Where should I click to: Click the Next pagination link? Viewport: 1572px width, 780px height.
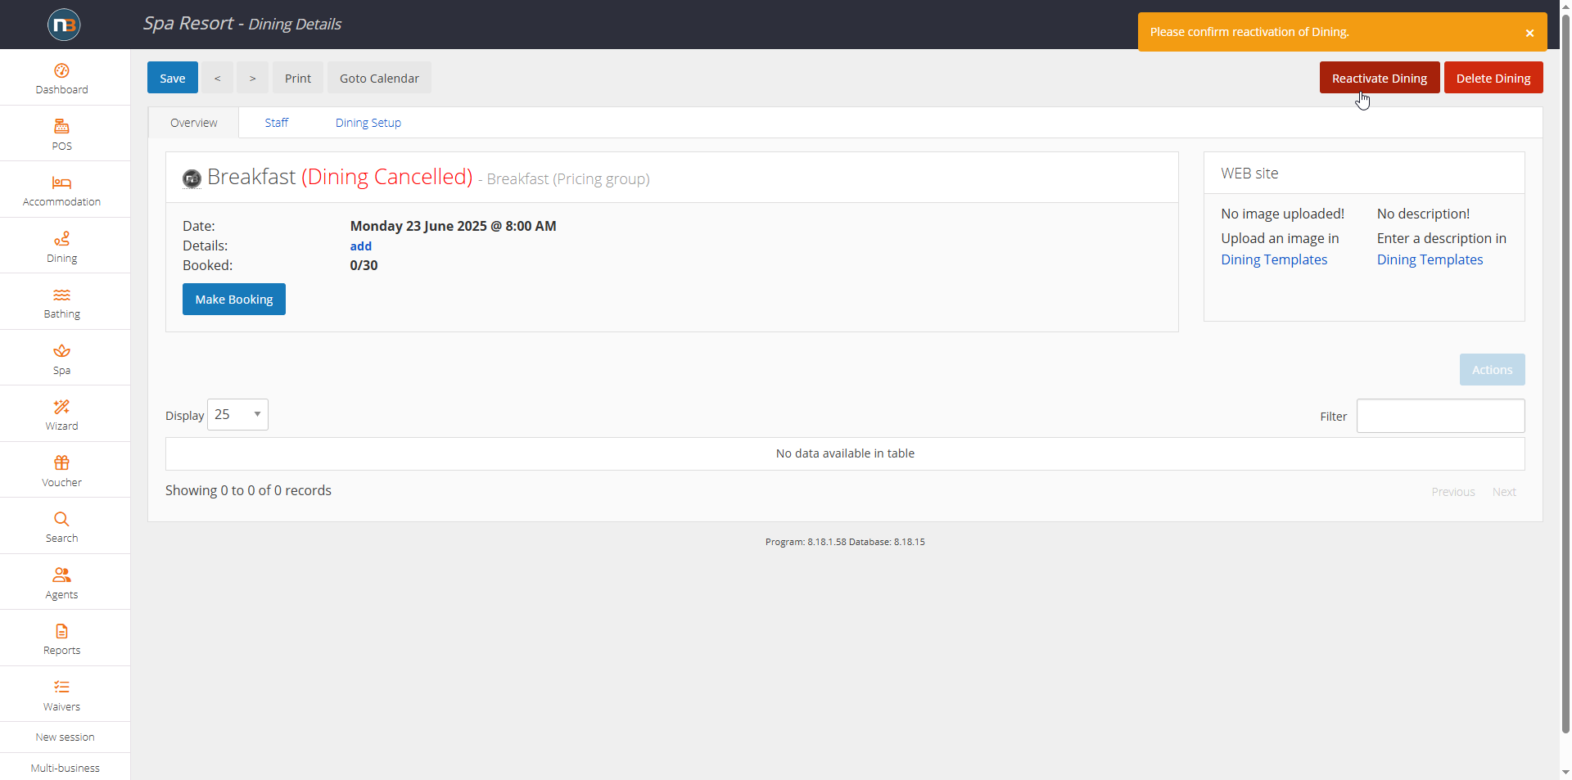click(x=1504, y=492)
